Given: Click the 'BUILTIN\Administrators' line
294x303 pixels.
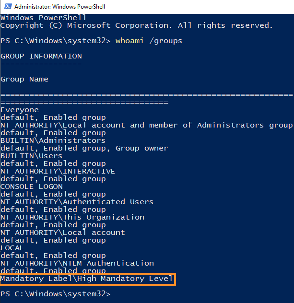Looking at the screenshot, I should pos(53,140).
